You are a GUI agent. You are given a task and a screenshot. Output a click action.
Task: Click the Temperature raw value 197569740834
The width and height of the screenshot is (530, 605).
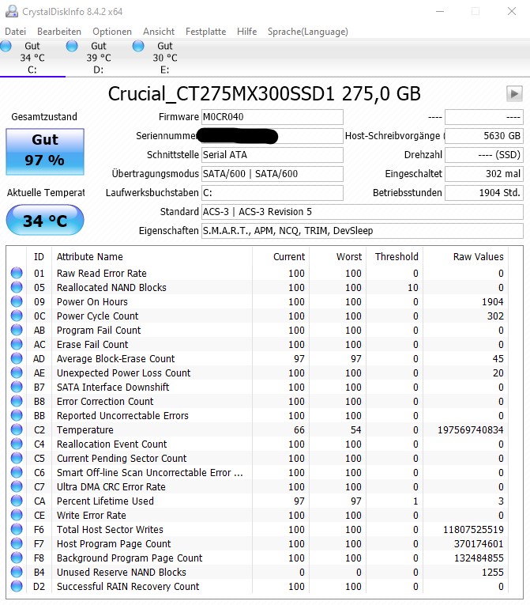[x=470, y=430]
